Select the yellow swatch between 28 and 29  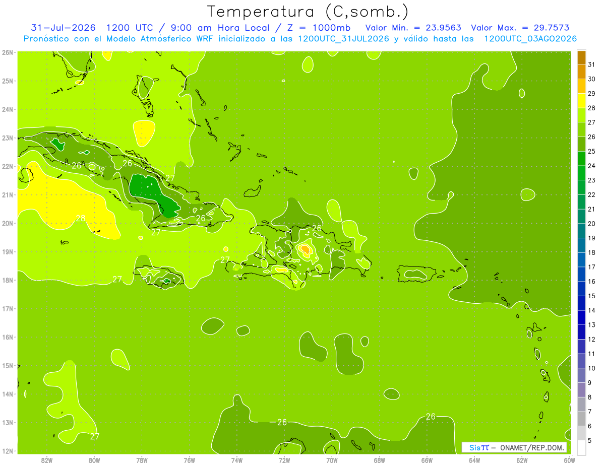581,101
